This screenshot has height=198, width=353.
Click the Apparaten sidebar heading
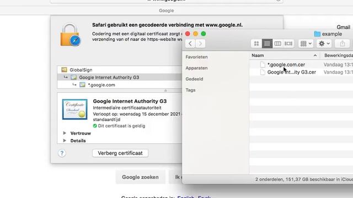[x=196, y=68]
